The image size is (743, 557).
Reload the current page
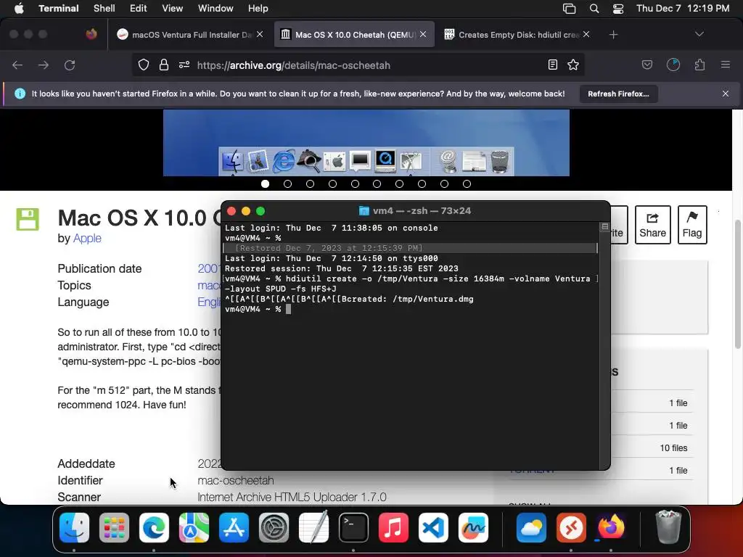[70, 65]
